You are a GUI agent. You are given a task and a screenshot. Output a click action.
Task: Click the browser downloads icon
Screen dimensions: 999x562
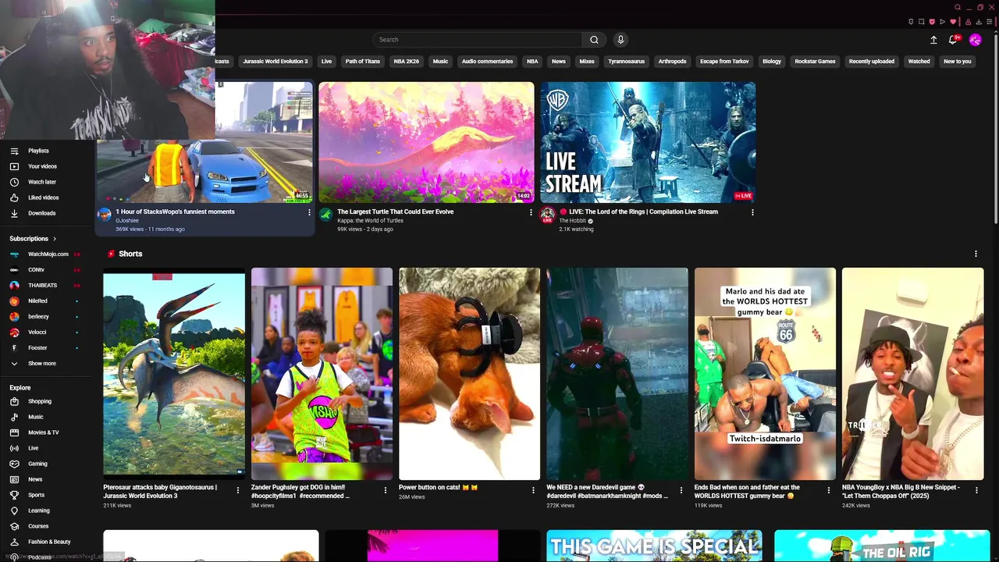click(x=979, y=21)
